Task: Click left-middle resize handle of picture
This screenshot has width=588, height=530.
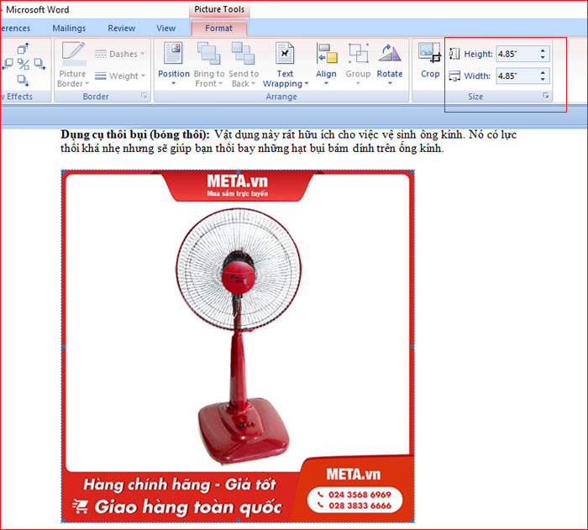Action: (63, 347)
